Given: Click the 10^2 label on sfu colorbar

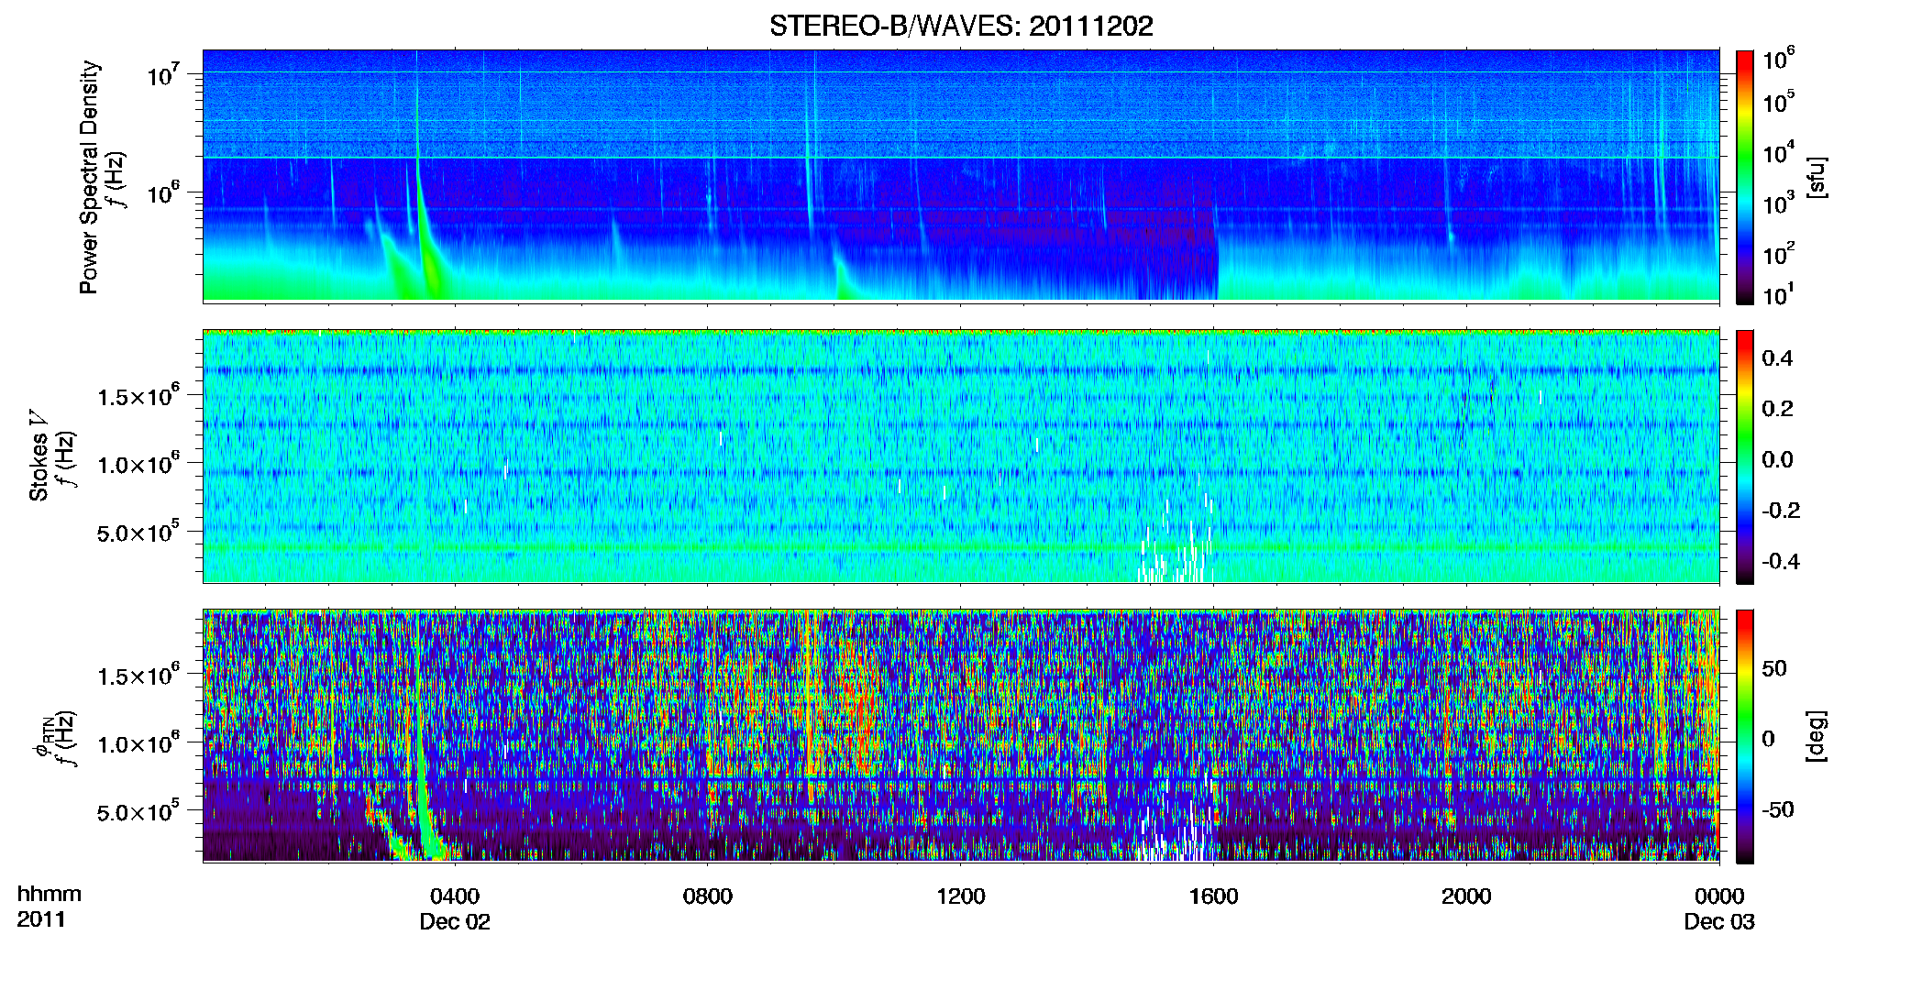Looking at the screenshot, I should (x=1779, y=254).
